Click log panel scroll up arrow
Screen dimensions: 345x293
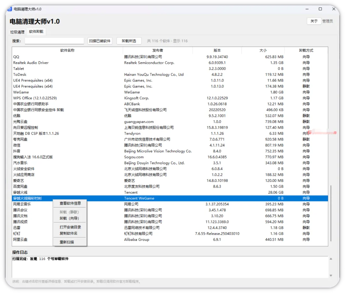[331, 259]
